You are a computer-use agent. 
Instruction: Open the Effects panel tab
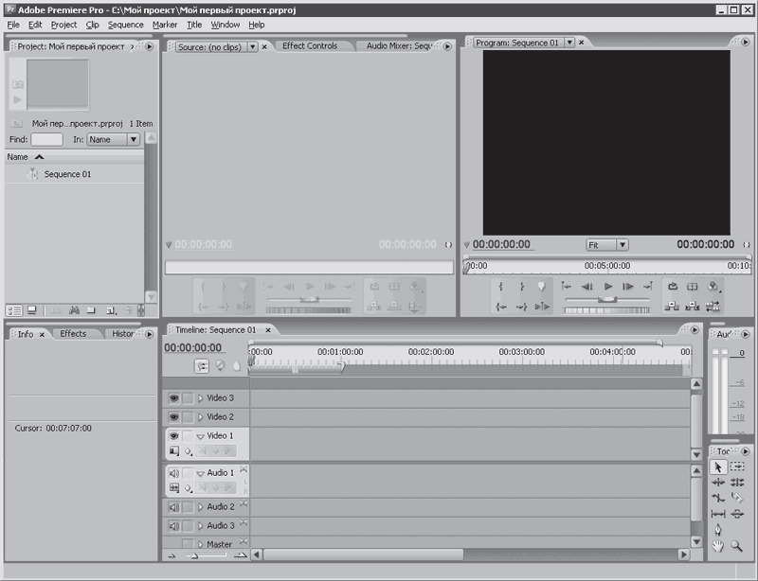(73, 333)
